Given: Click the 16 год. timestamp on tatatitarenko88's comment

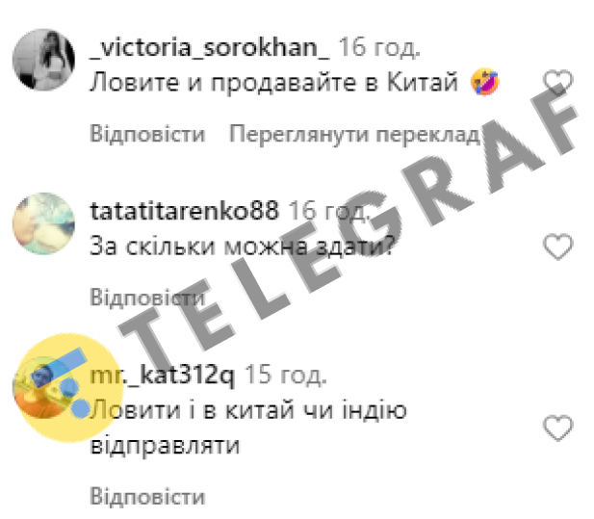Looking at the screenshot, I should (x=329, y=211).
